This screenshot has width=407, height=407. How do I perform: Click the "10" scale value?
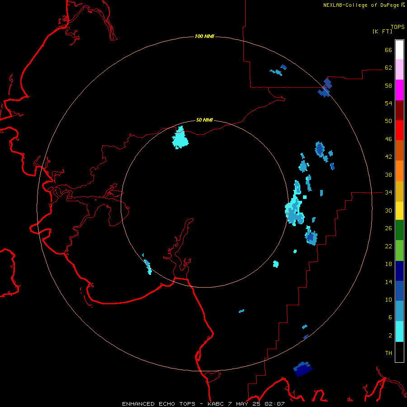click(388, 300)
